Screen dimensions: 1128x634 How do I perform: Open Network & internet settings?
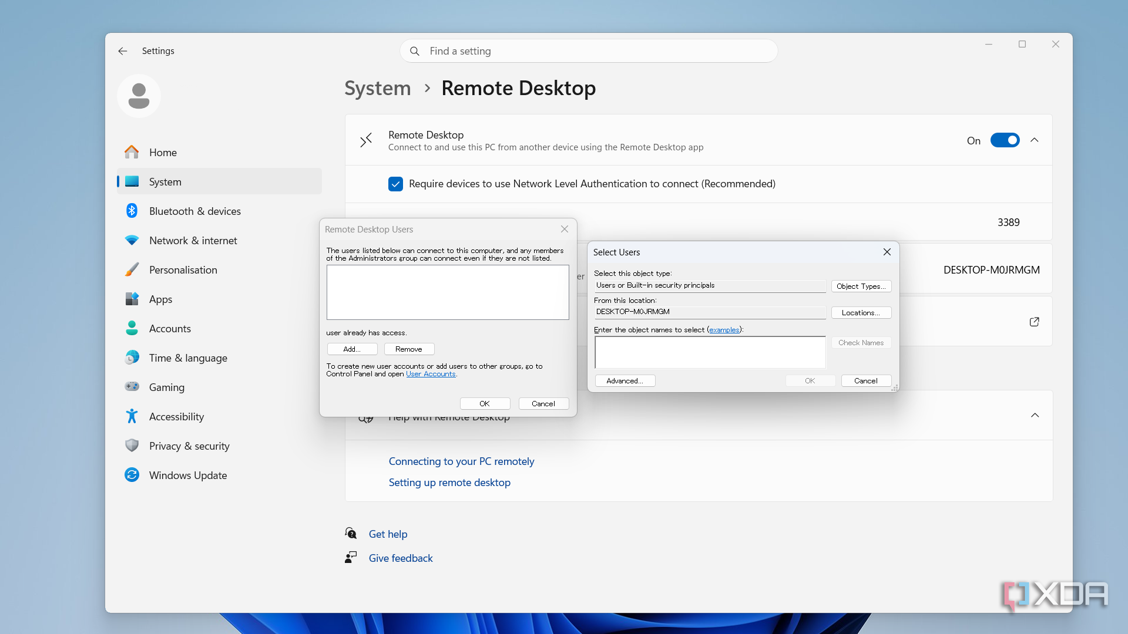pos(219,240)
